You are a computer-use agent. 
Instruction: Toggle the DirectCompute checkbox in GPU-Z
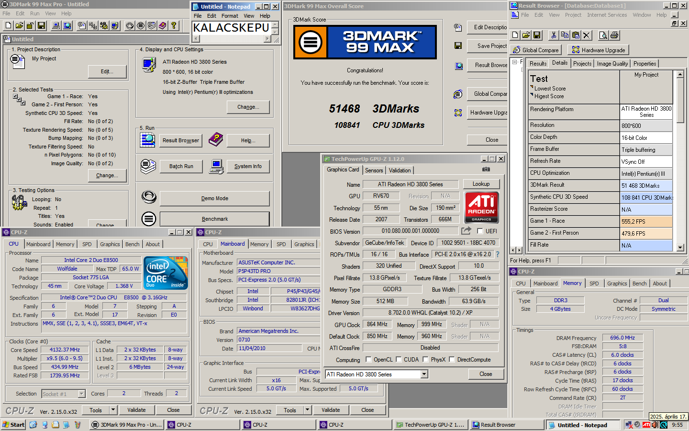click(x=452, y=359)
